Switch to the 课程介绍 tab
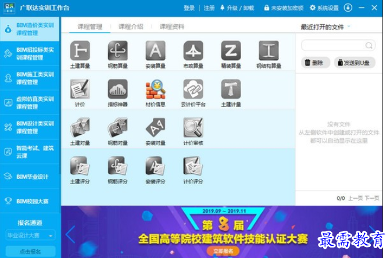 tap(131, 27)
